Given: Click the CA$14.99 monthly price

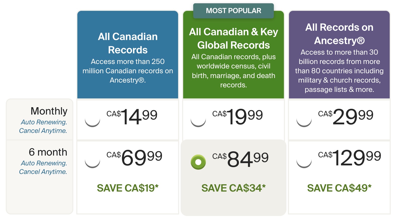Looking at the screenshot, I should [132, 117].
